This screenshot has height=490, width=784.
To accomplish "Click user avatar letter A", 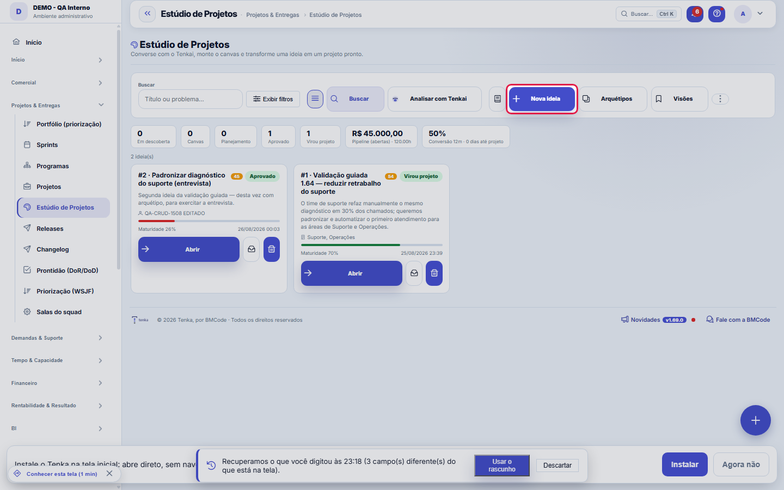I will pos(743,14).
